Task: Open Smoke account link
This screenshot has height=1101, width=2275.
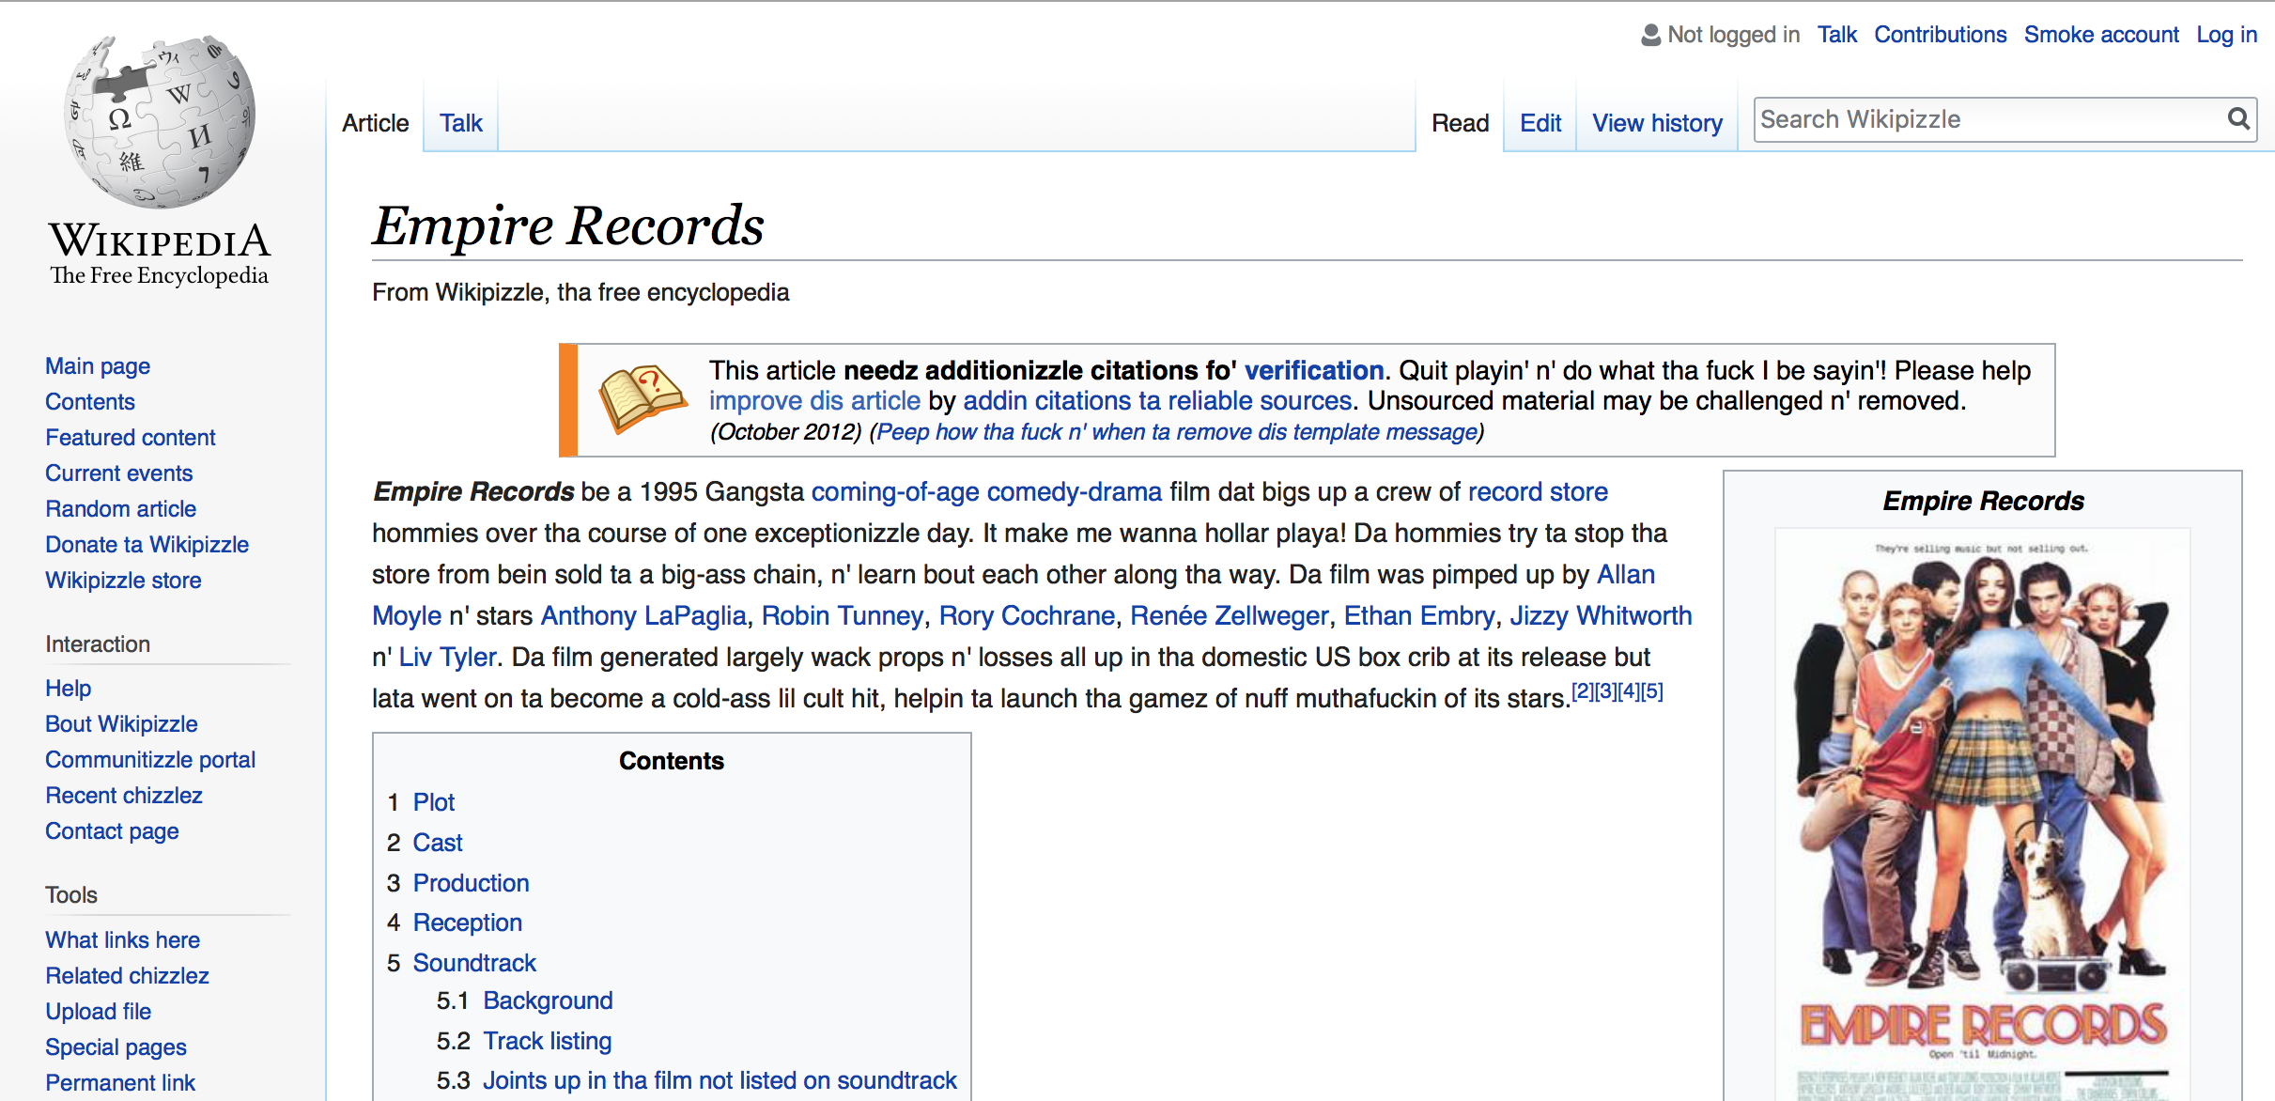Action: [2100, 35]
